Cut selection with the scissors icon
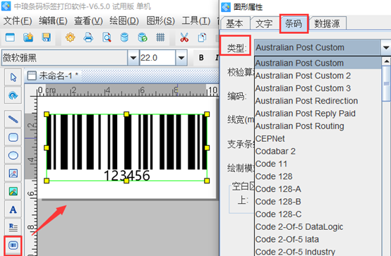 click(x=184, y=37)
